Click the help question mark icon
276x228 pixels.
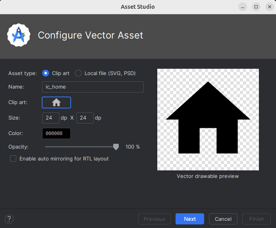click(9, 219)
